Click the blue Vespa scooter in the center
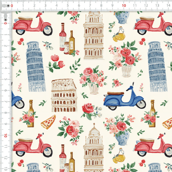 point(125,96)
